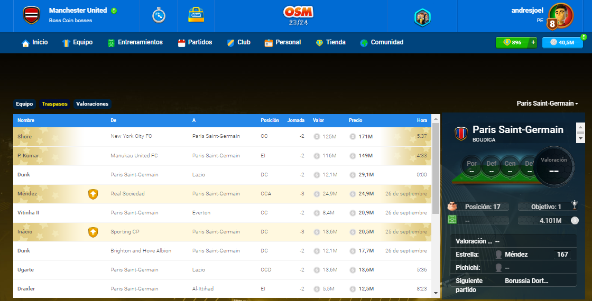Click the globe icon next to Comunidad
Screen dimensions: 592x301
364,43
